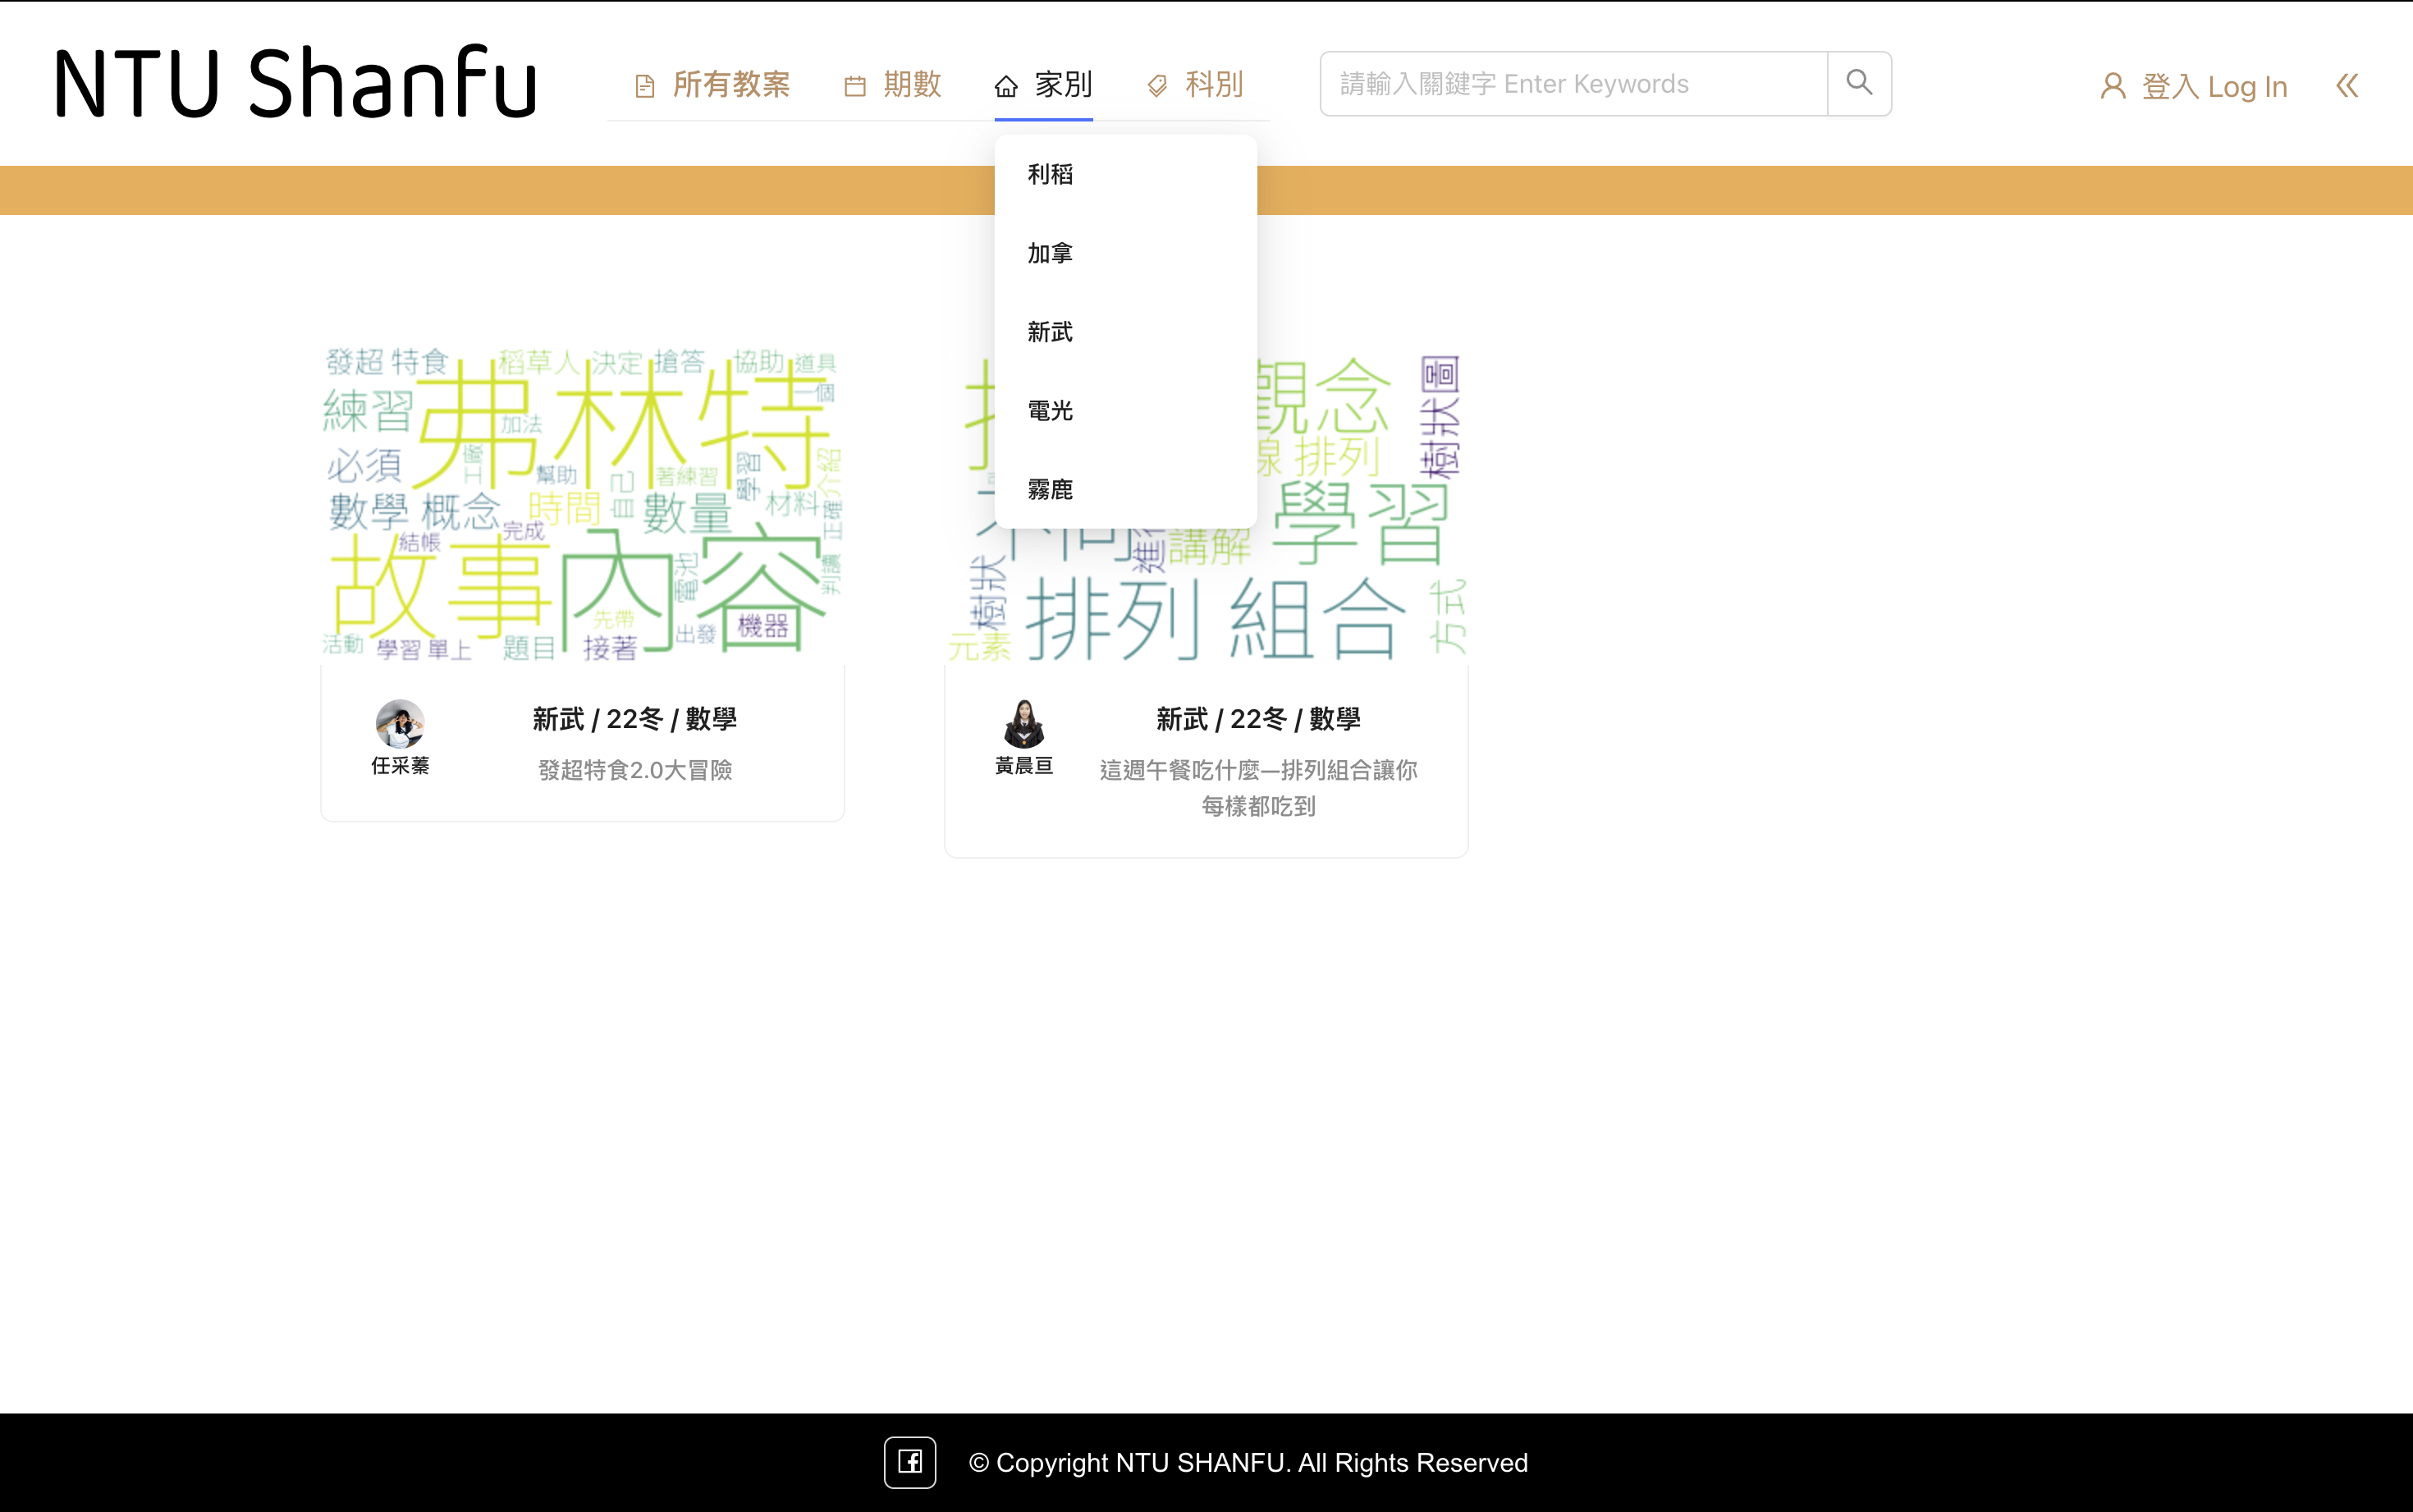Open the 科別 menu tab

click(x=1214, y=84)
